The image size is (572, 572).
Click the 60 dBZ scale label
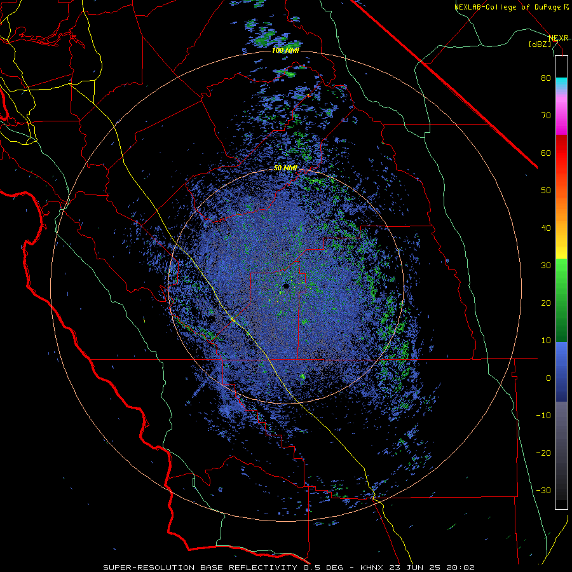546,153
